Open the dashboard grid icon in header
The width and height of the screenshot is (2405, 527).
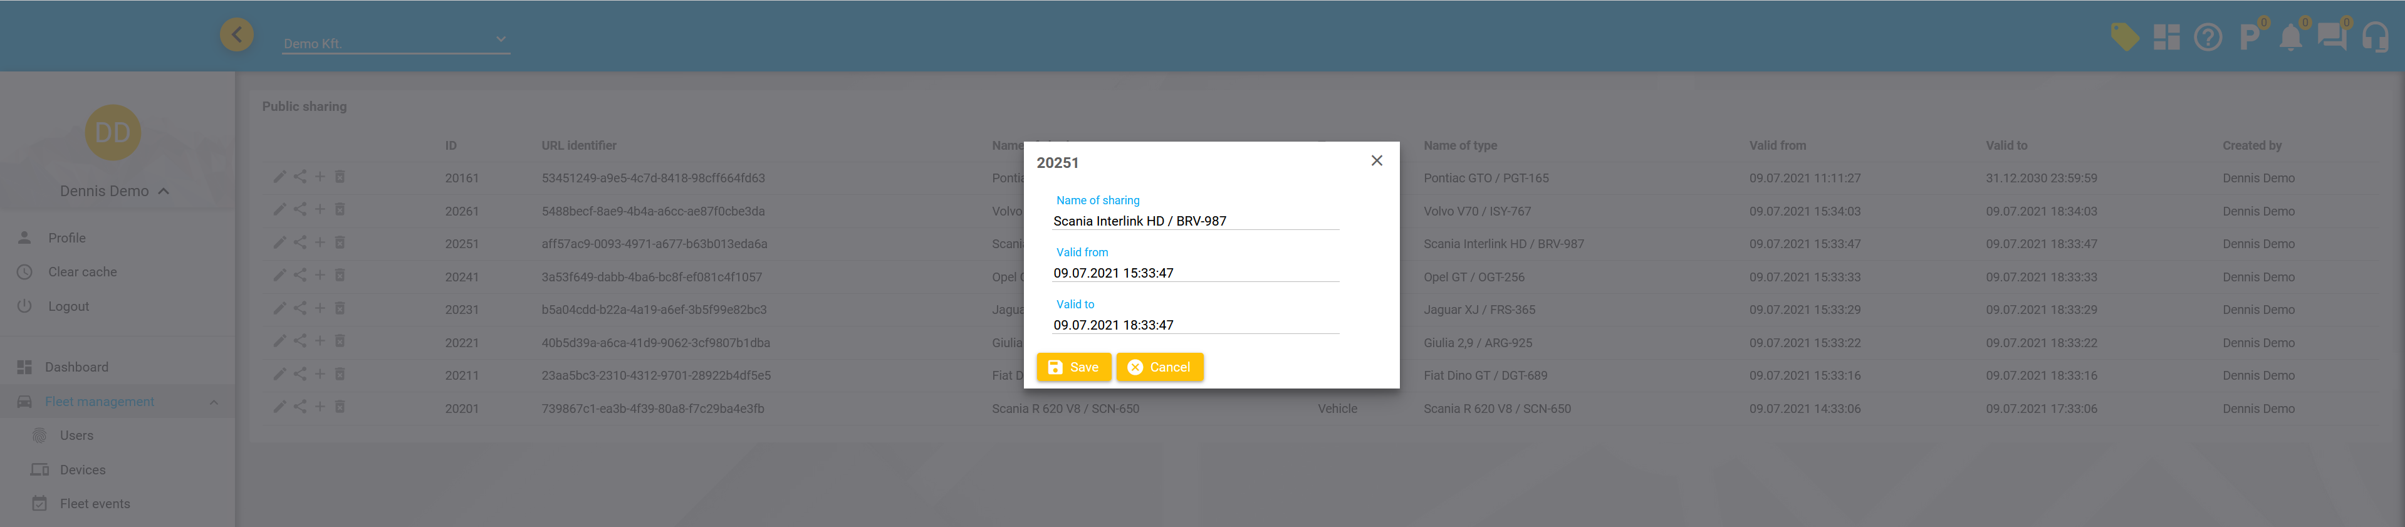click(2166, 38)
